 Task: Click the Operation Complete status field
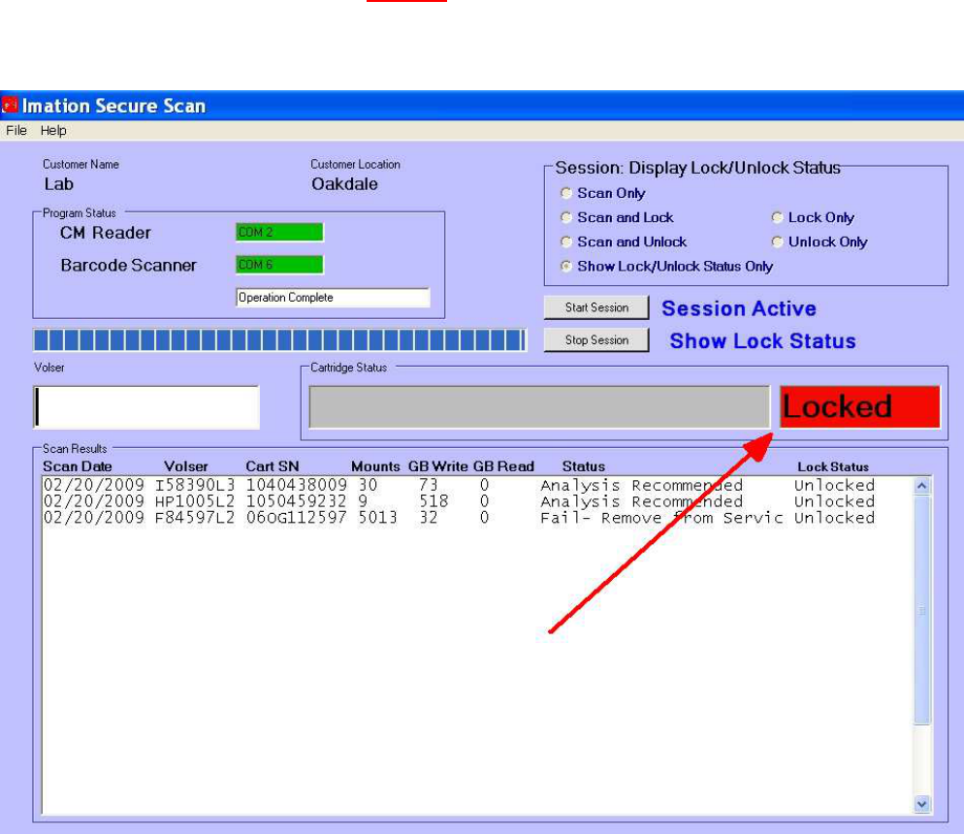tap(333, 298)
